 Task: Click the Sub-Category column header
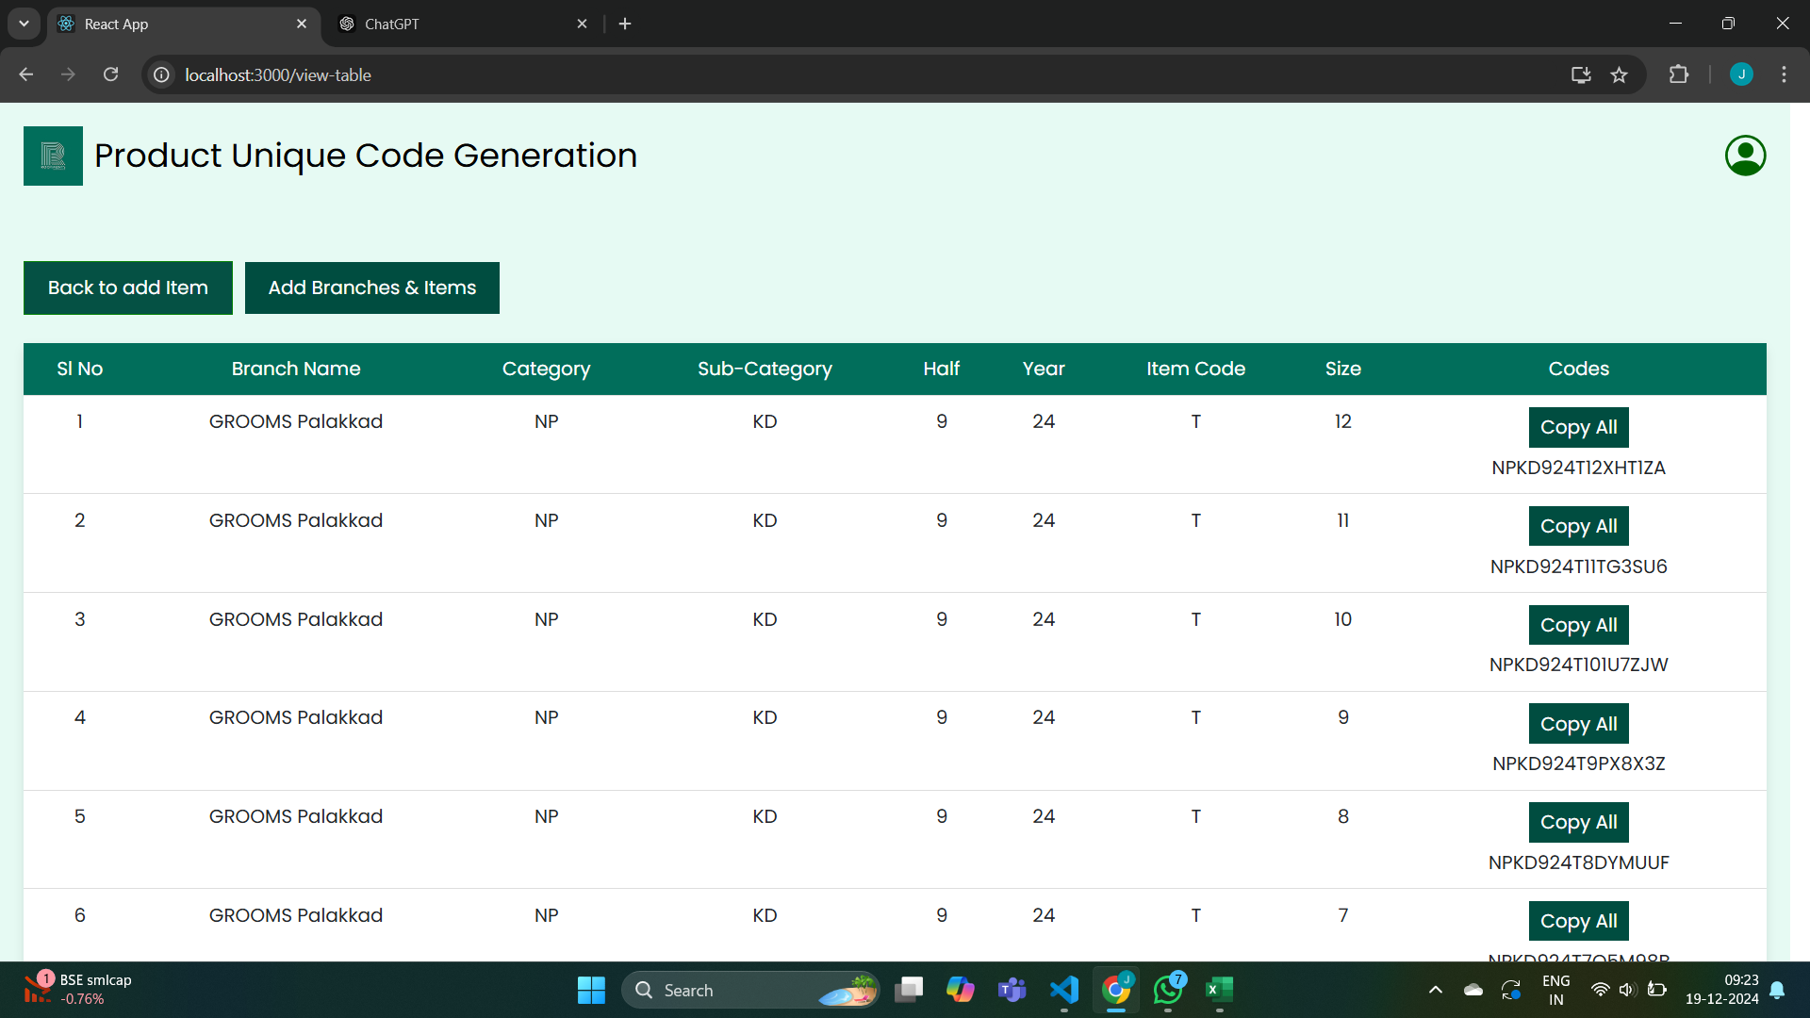pyautogui.click(x=765, y=369)
